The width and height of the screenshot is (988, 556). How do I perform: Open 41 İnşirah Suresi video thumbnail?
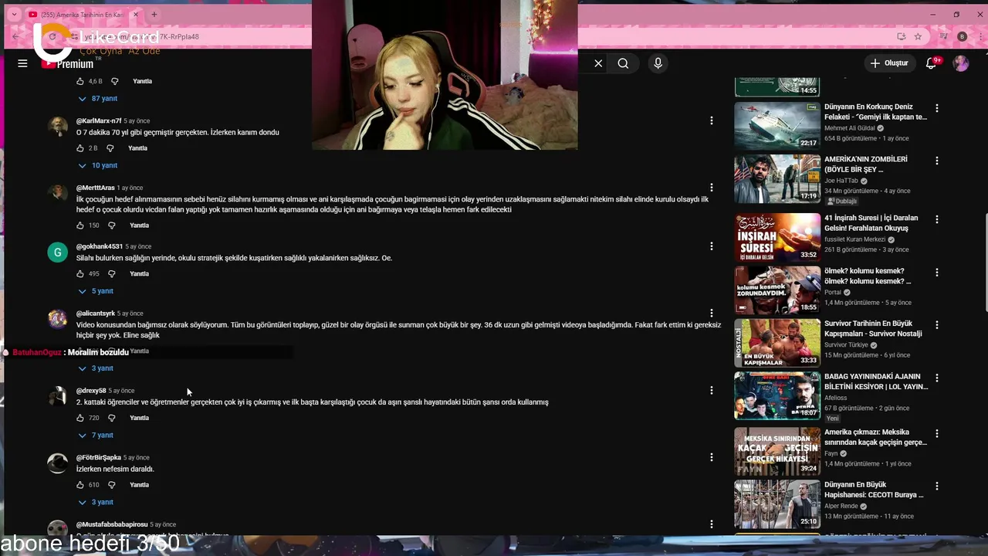click(x=777, y=236)
